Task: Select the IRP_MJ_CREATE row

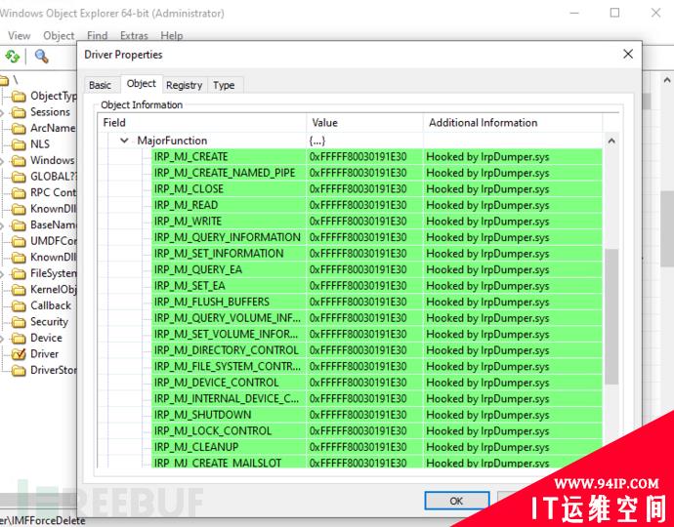Action: [x=376, y=157]
